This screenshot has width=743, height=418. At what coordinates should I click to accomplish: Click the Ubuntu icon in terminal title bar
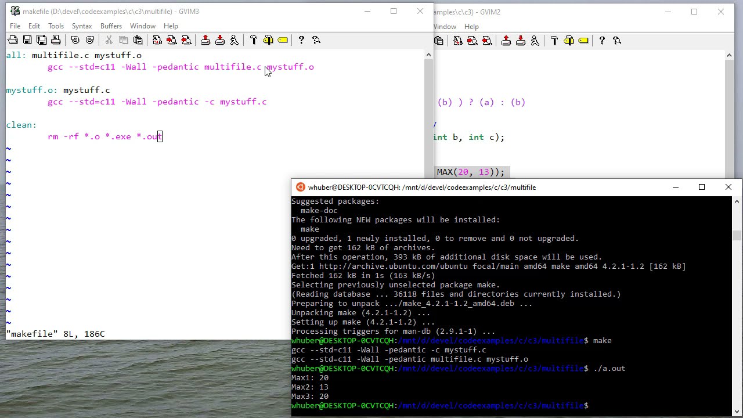[300, 187]
